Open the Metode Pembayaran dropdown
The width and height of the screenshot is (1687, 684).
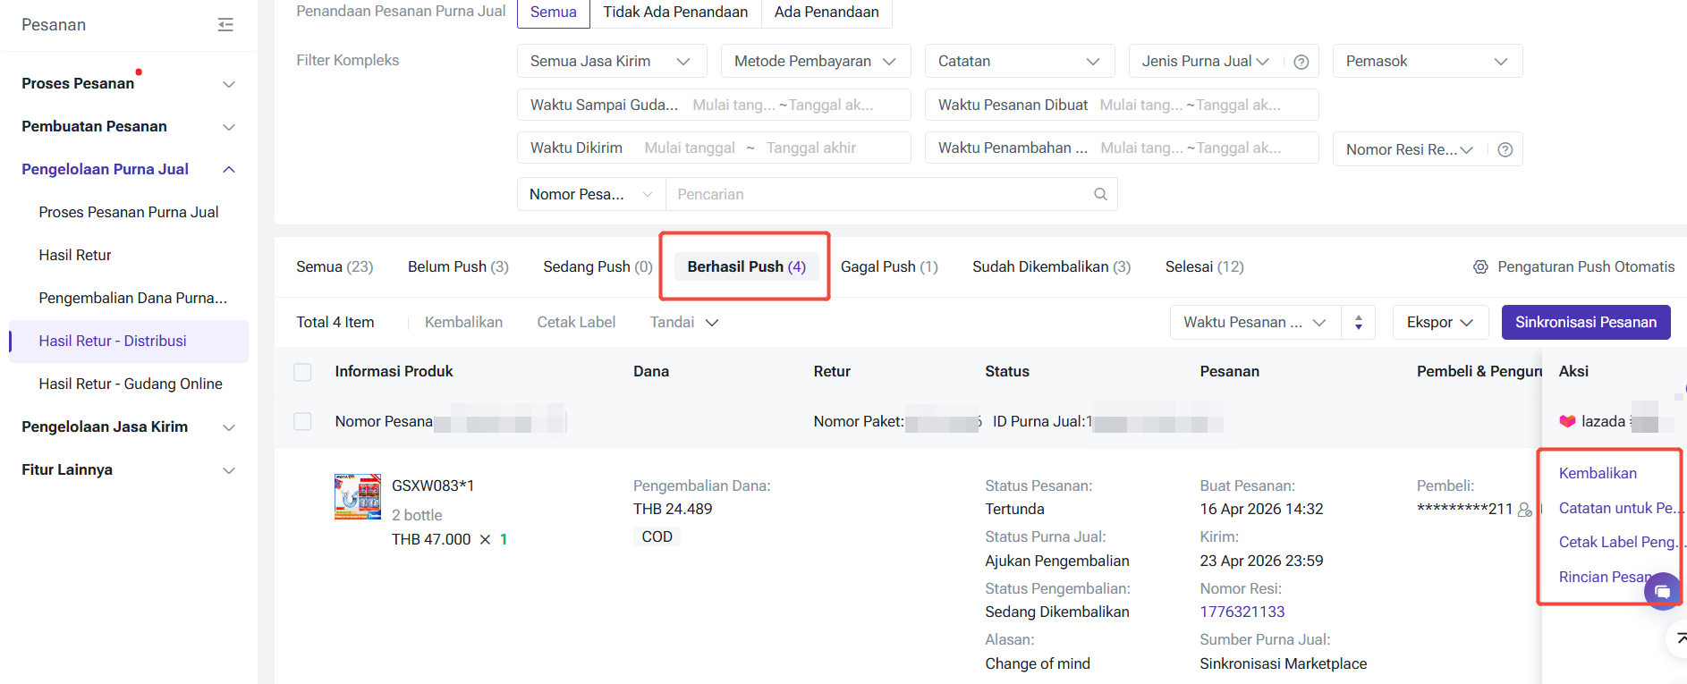pos(815,61)
